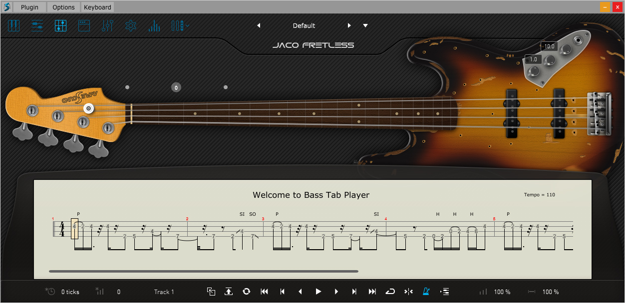This screenshot has width=625, height=303.
Task: Minimize the plugin window
Action: click(x=605, y=7)
